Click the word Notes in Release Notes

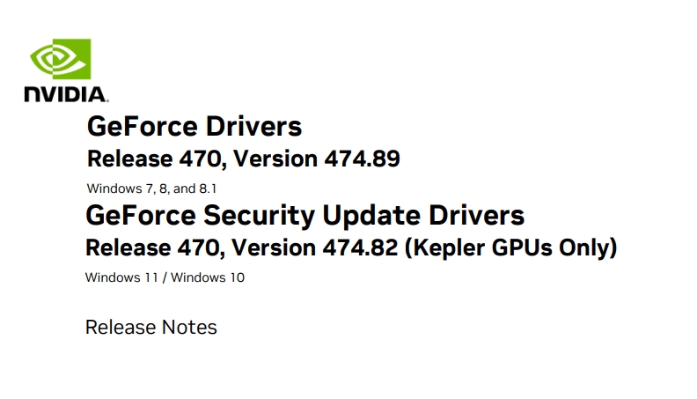(189, 328)
